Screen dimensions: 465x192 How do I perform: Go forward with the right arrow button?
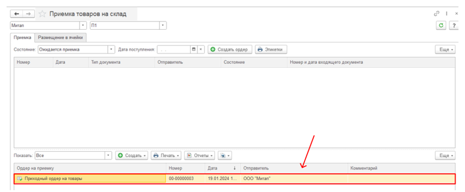[x=29, y=14]
